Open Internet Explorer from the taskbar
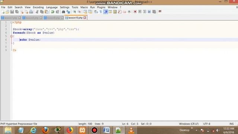 point(33,130)
